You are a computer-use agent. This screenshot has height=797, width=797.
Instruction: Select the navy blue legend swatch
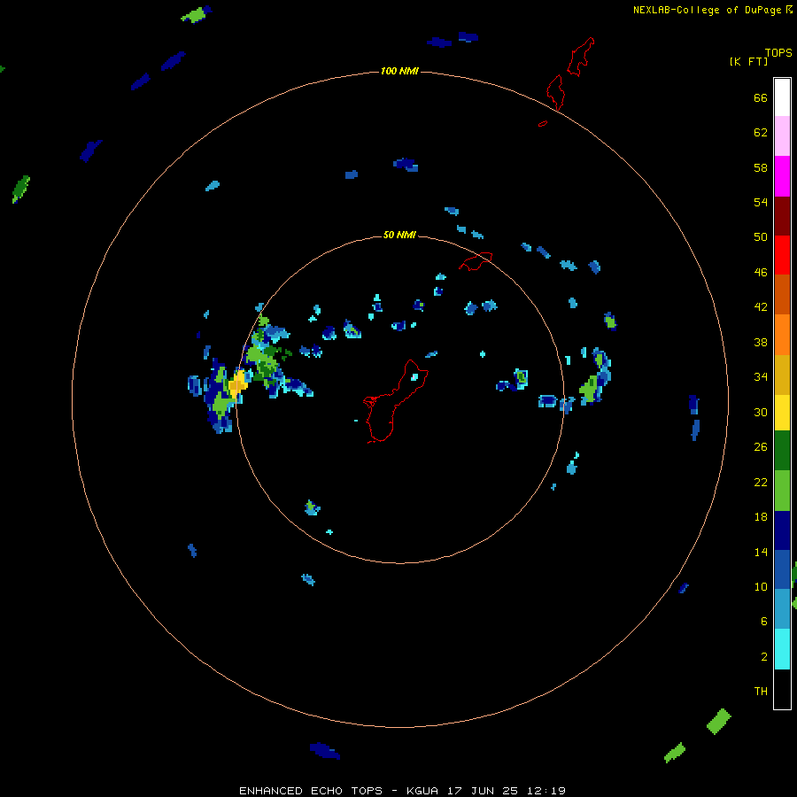[782, 530]
